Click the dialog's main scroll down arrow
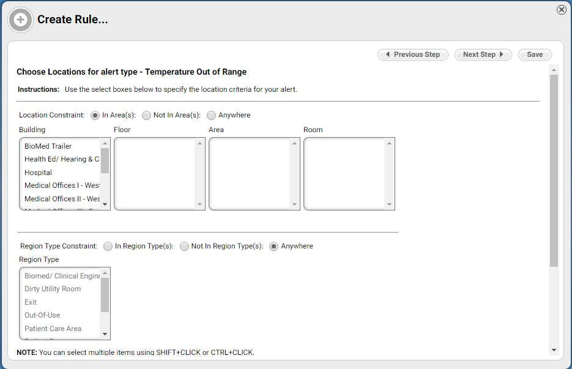 pos(554,350)
